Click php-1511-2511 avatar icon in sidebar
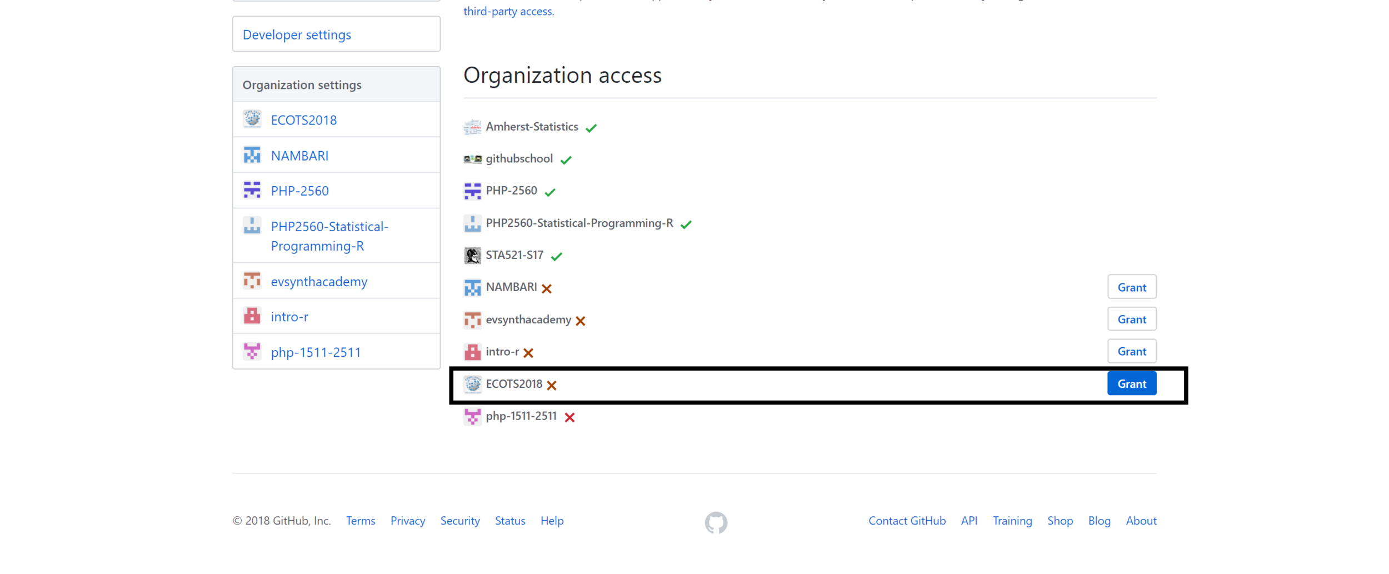Image resolution: width=1389 pixels, height=574 pixels. [252, 351]
